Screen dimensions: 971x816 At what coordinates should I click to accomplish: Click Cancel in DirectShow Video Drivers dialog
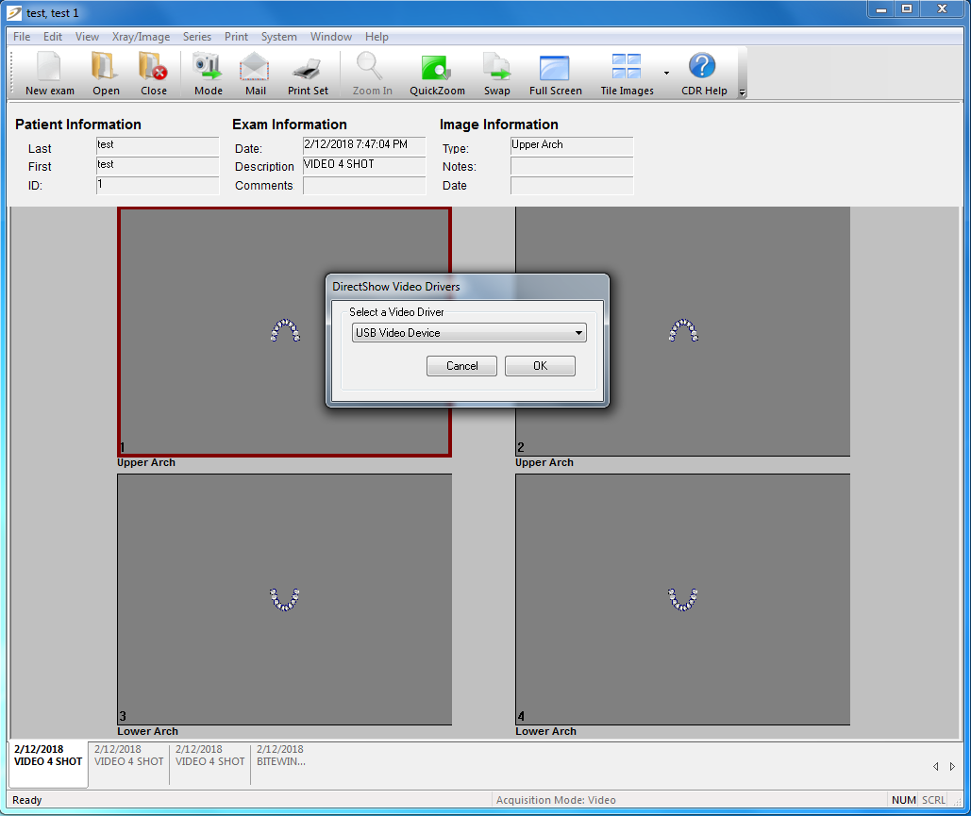tap(462, 366)
